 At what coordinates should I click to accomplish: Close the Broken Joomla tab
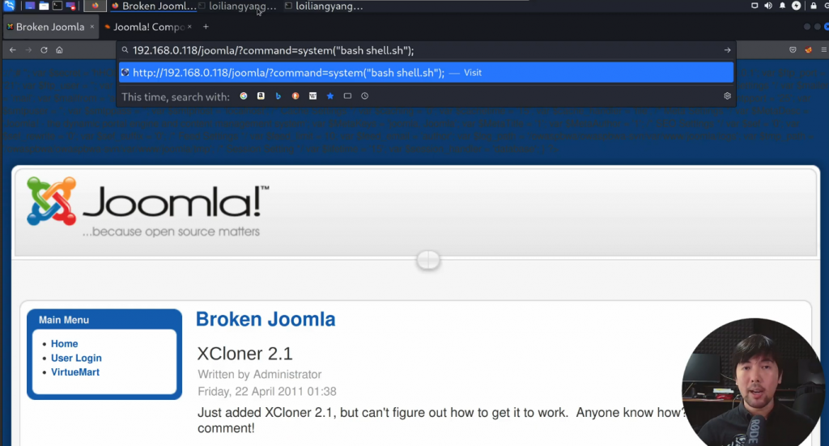click(x=92, y=27)
